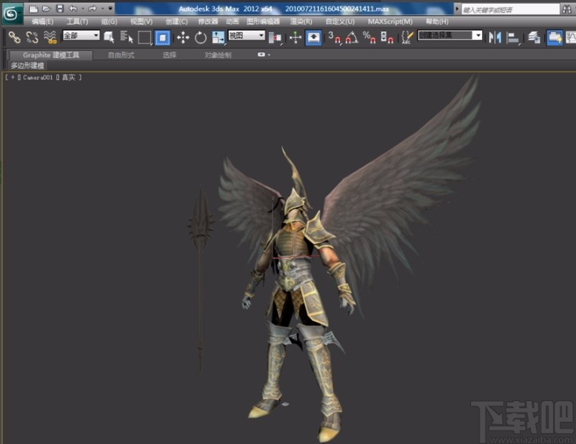Expand the Quick Access Toolbar customize arrow
Screen dimensions: 576x444
click(x=110, y=8)
